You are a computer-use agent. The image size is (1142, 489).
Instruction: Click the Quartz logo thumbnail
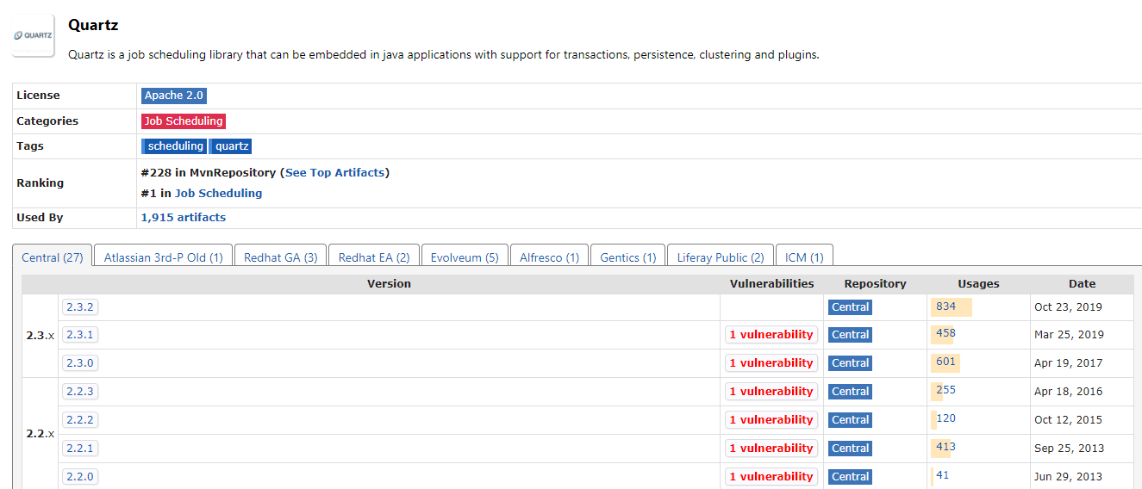pyautogui.click(x=34, y=35)
